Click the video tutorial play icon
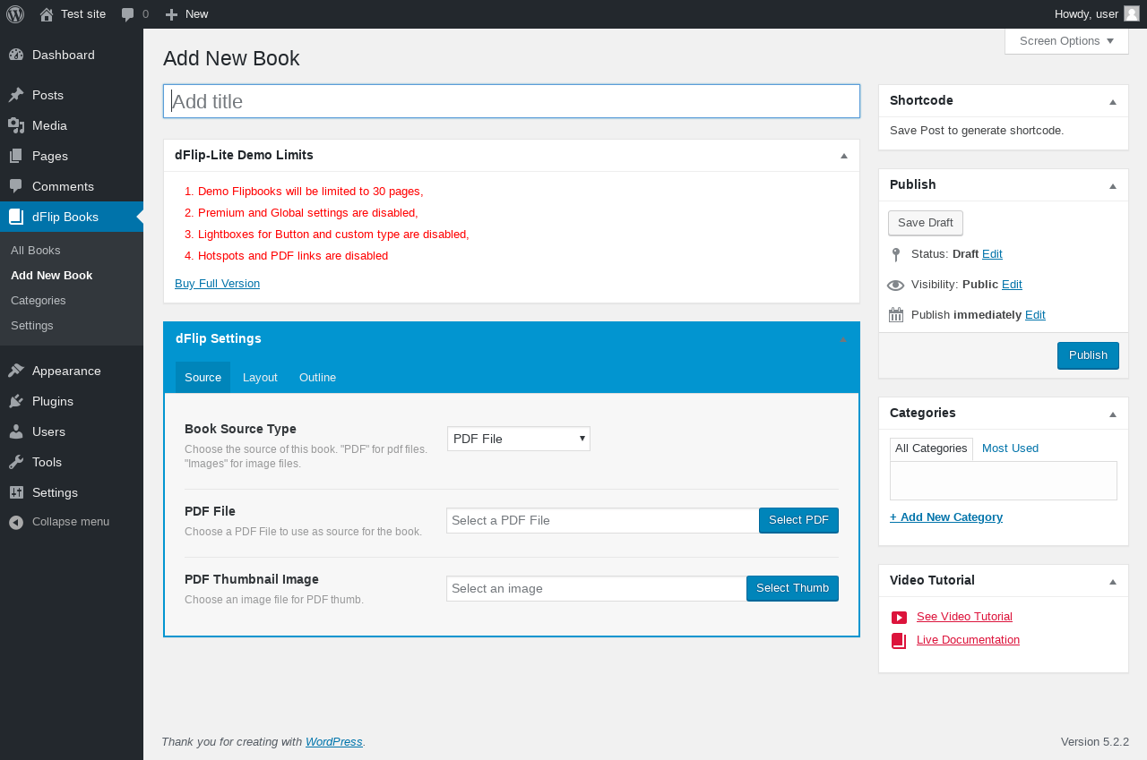The width and height of the screenshot is (1147, 760). click(x=899, y=617)
